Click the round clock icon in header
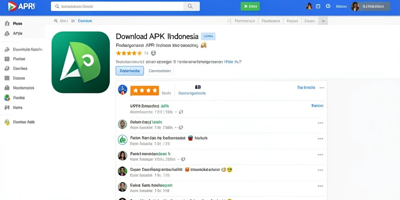 [x=328, y=6]
